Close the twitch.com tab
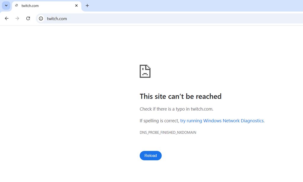 point(76,6)
